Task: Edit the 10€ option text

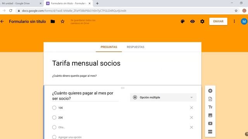Action: (x=60, y=108)
